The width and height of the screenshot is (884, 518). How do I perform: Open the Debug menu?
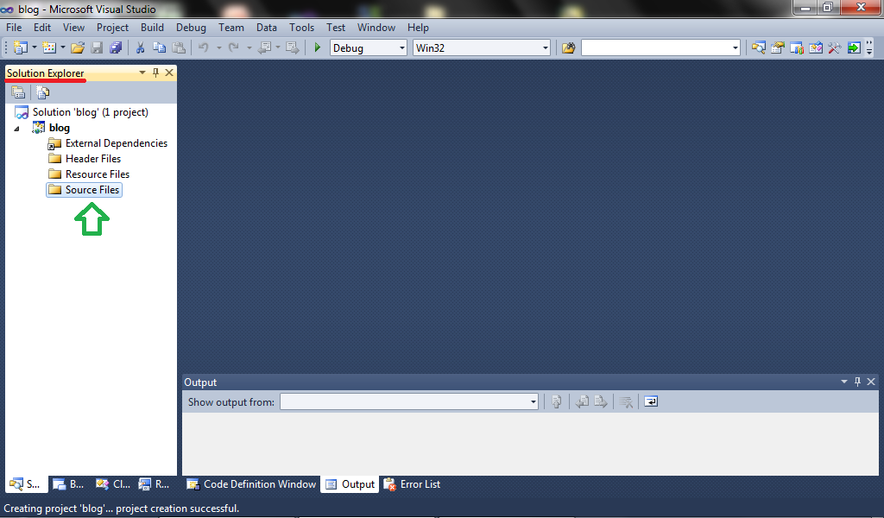[191, 27]
